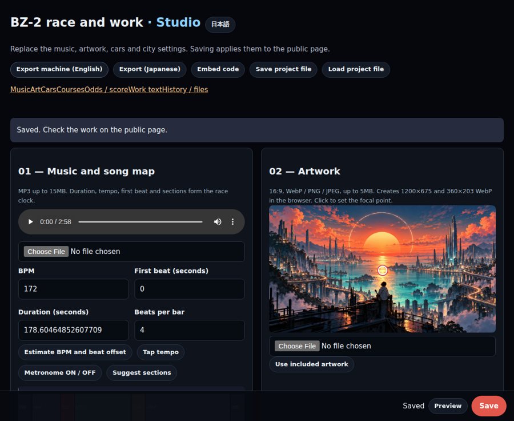The width and height of the screenshot is (514, 421).
Task: Click the '02 — Artwork' heading
Action: pos(304,172)
